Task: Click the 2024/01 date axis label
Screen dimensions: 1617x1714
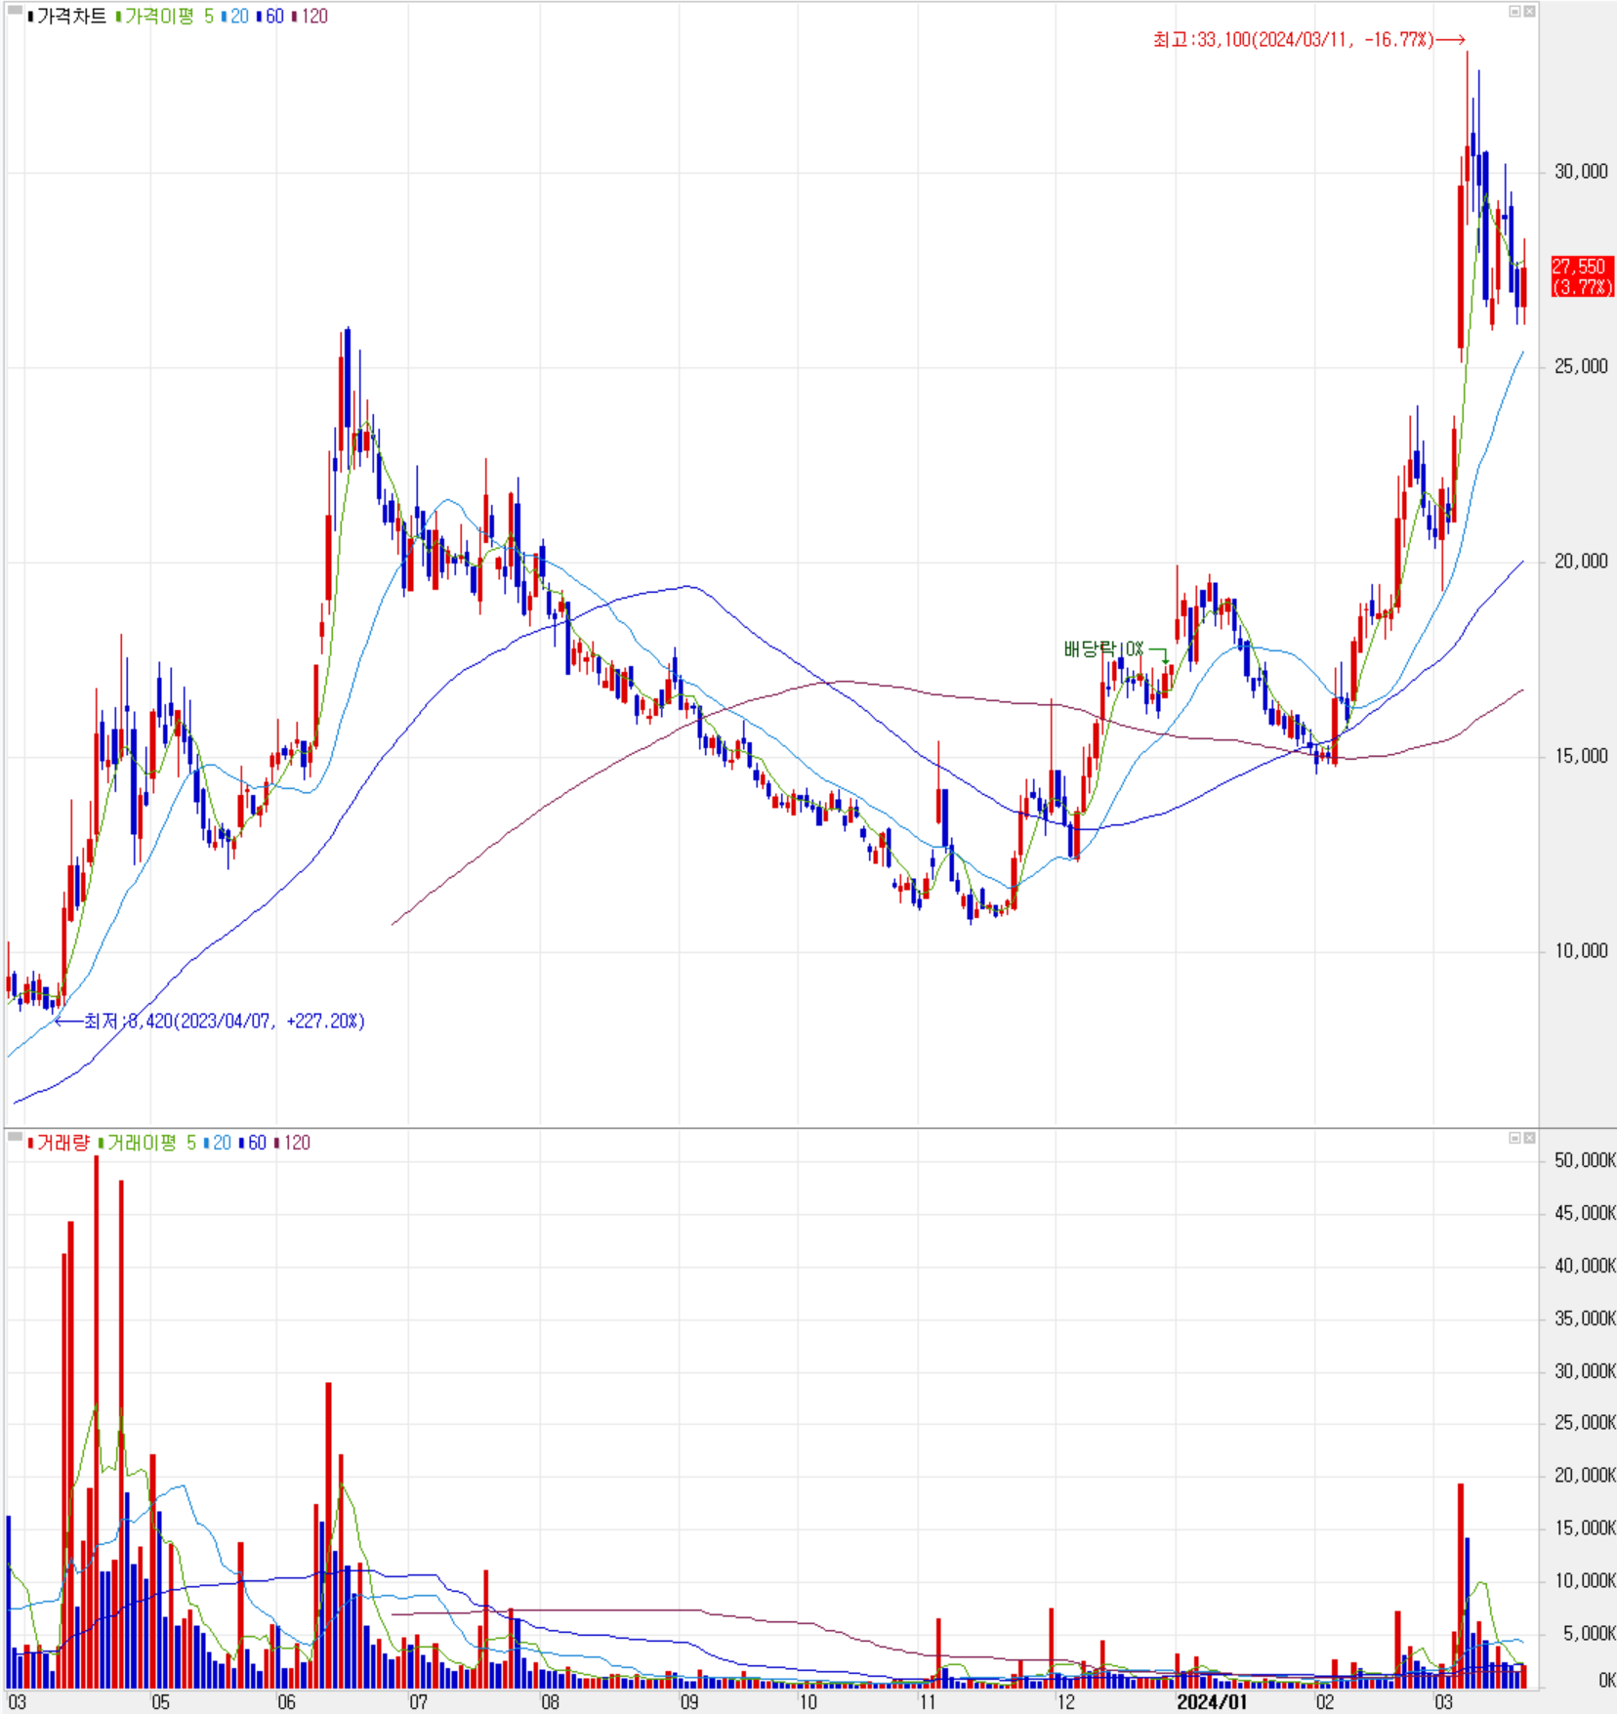Action: pyautogui.click(x=1212, y=1702)
